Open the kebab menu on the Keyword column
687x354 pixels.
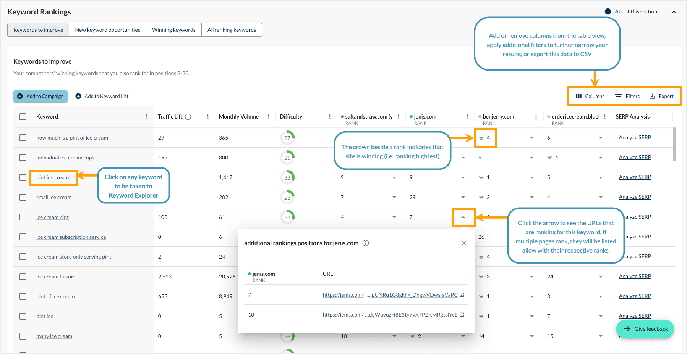pyautogui.click(x=147, y=117)
